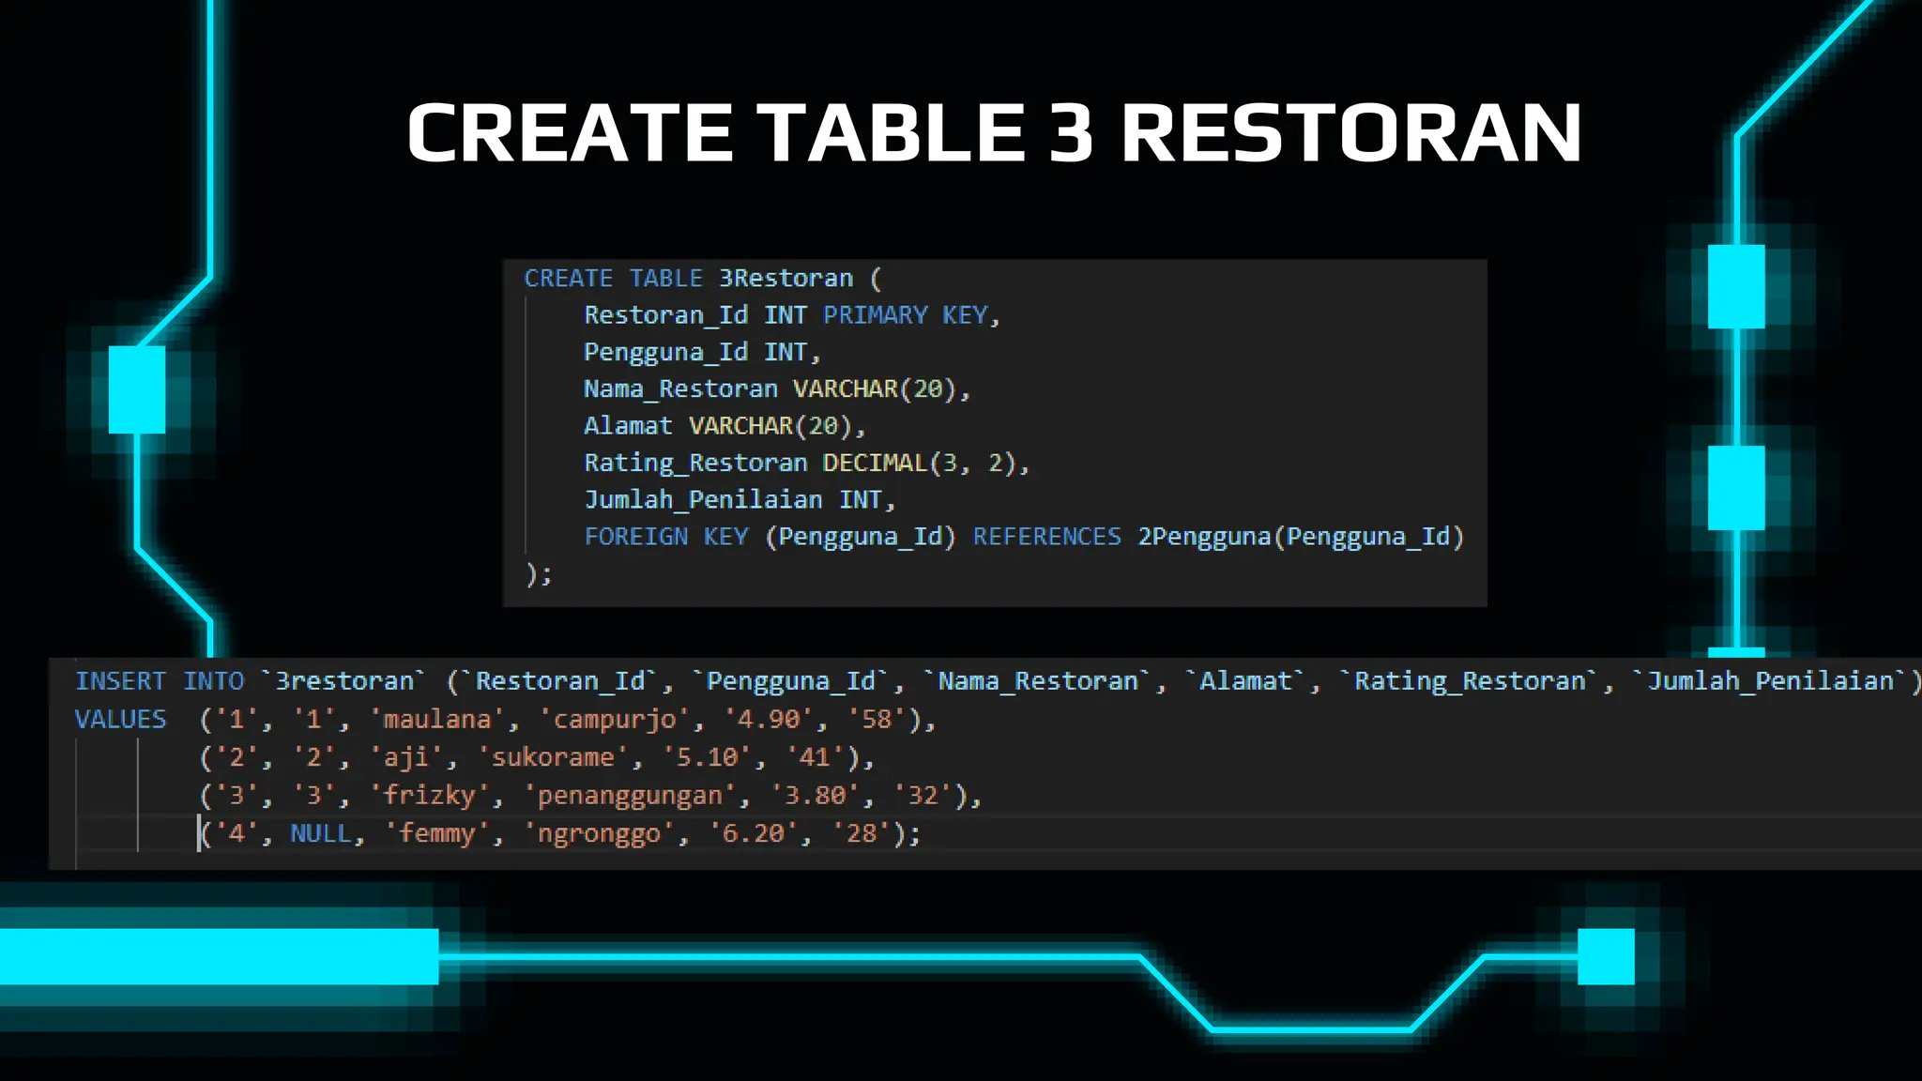
Task: Click the 'Jumlah_Penilaian INT,' line
Action: click(740, 500)
